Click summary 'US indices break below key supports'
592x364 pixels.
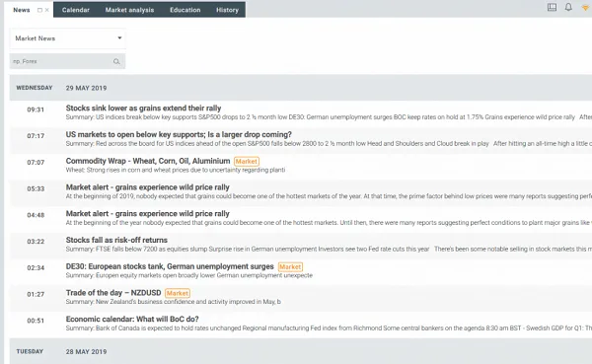[329, 117]
